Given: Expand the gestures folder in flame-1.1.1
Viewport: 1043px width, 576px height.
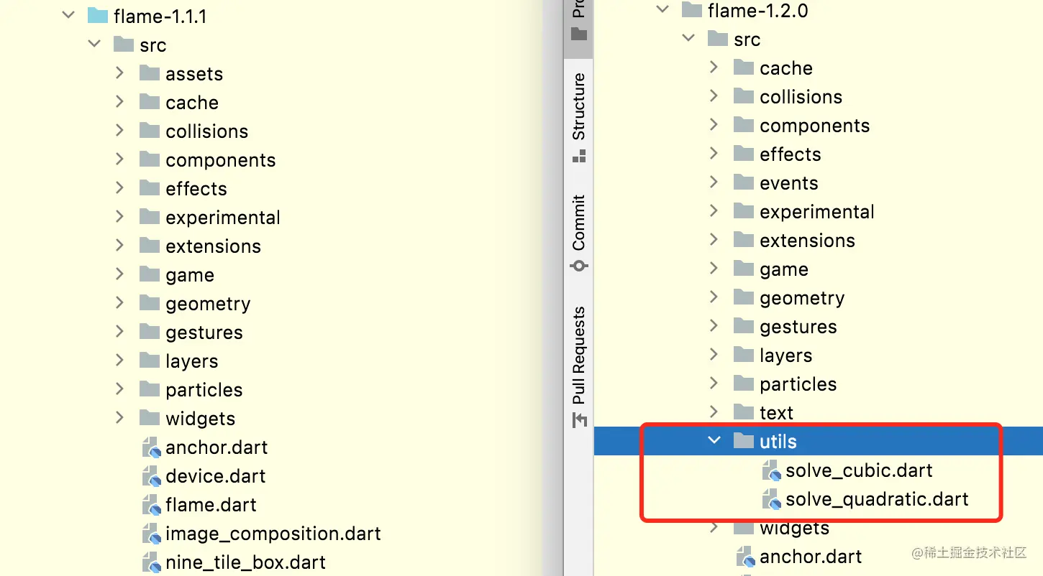Looking at the screenshot, I should tap(119, 331).
